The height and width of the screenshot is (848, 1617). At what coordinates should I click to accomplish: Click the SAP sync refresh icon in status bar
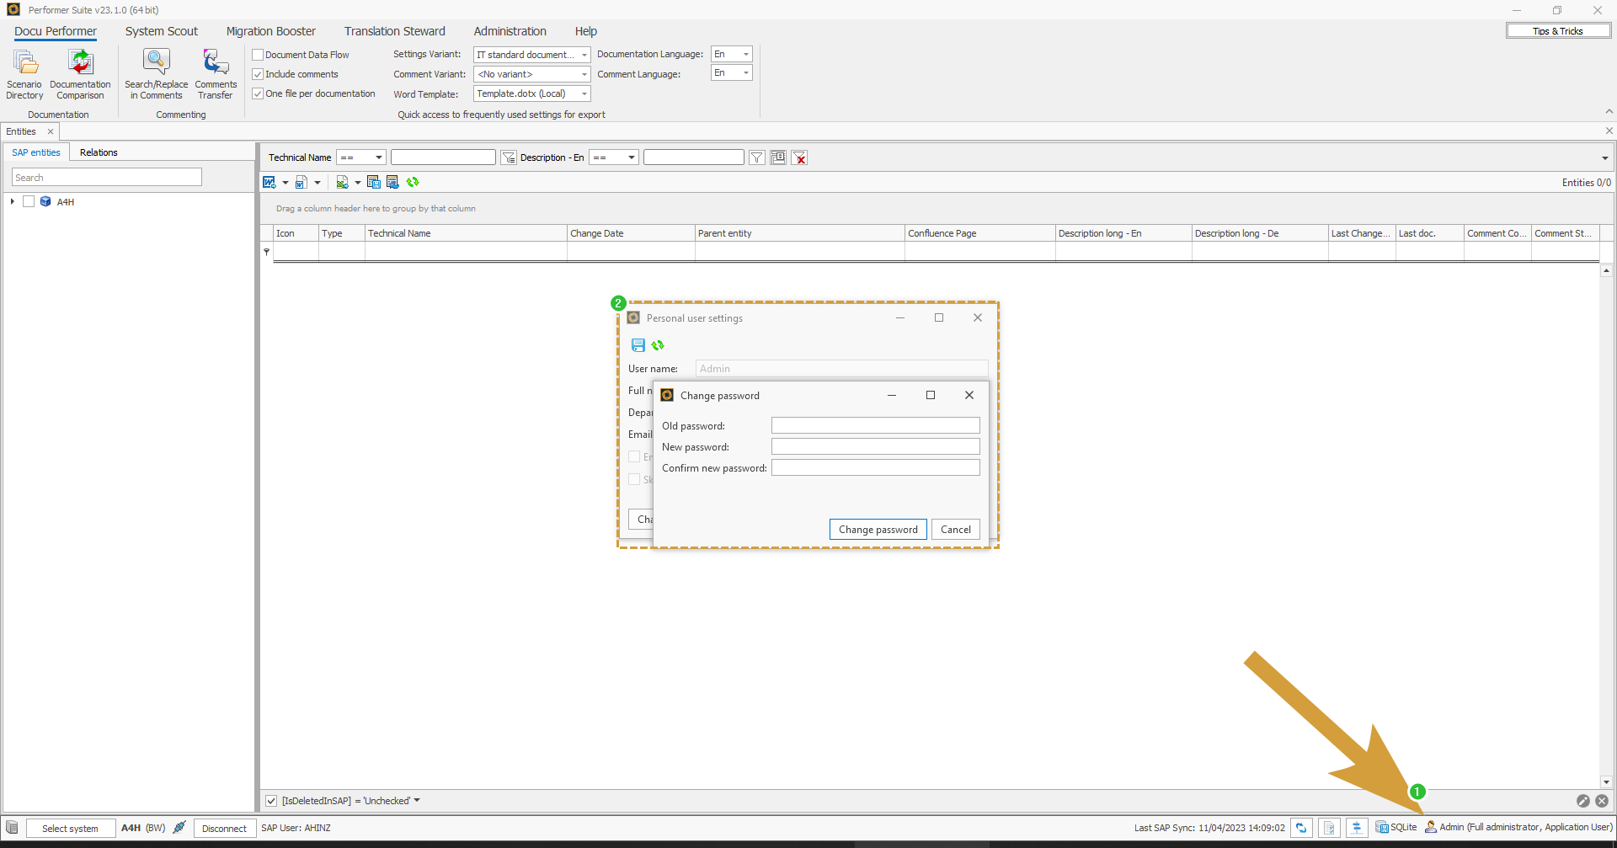[x=1301, y=828]
